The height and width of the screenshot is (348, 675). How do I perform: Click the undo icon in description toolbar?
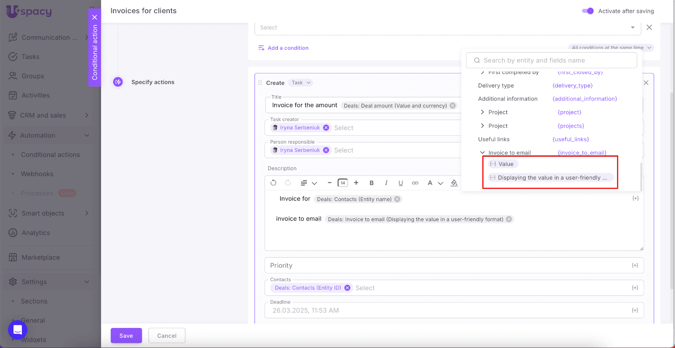click(273, 183)
